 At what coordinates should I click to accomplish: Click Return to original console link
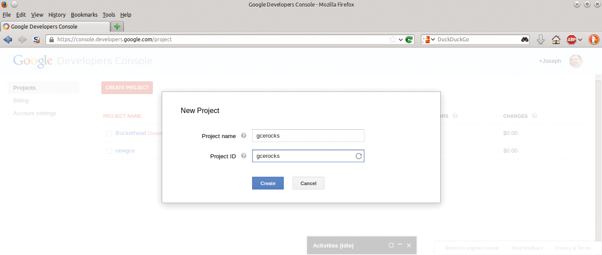pos(472,248)
